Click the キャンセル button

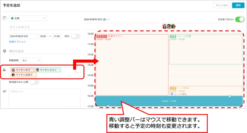(x=222, y=5)
